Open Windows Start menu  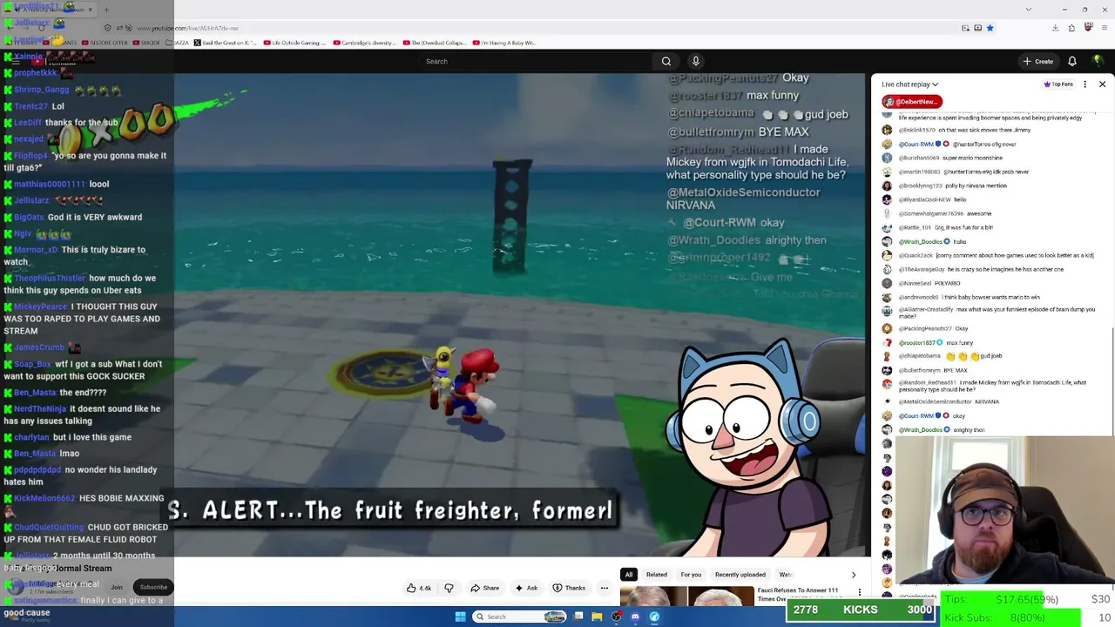(460, 617)
